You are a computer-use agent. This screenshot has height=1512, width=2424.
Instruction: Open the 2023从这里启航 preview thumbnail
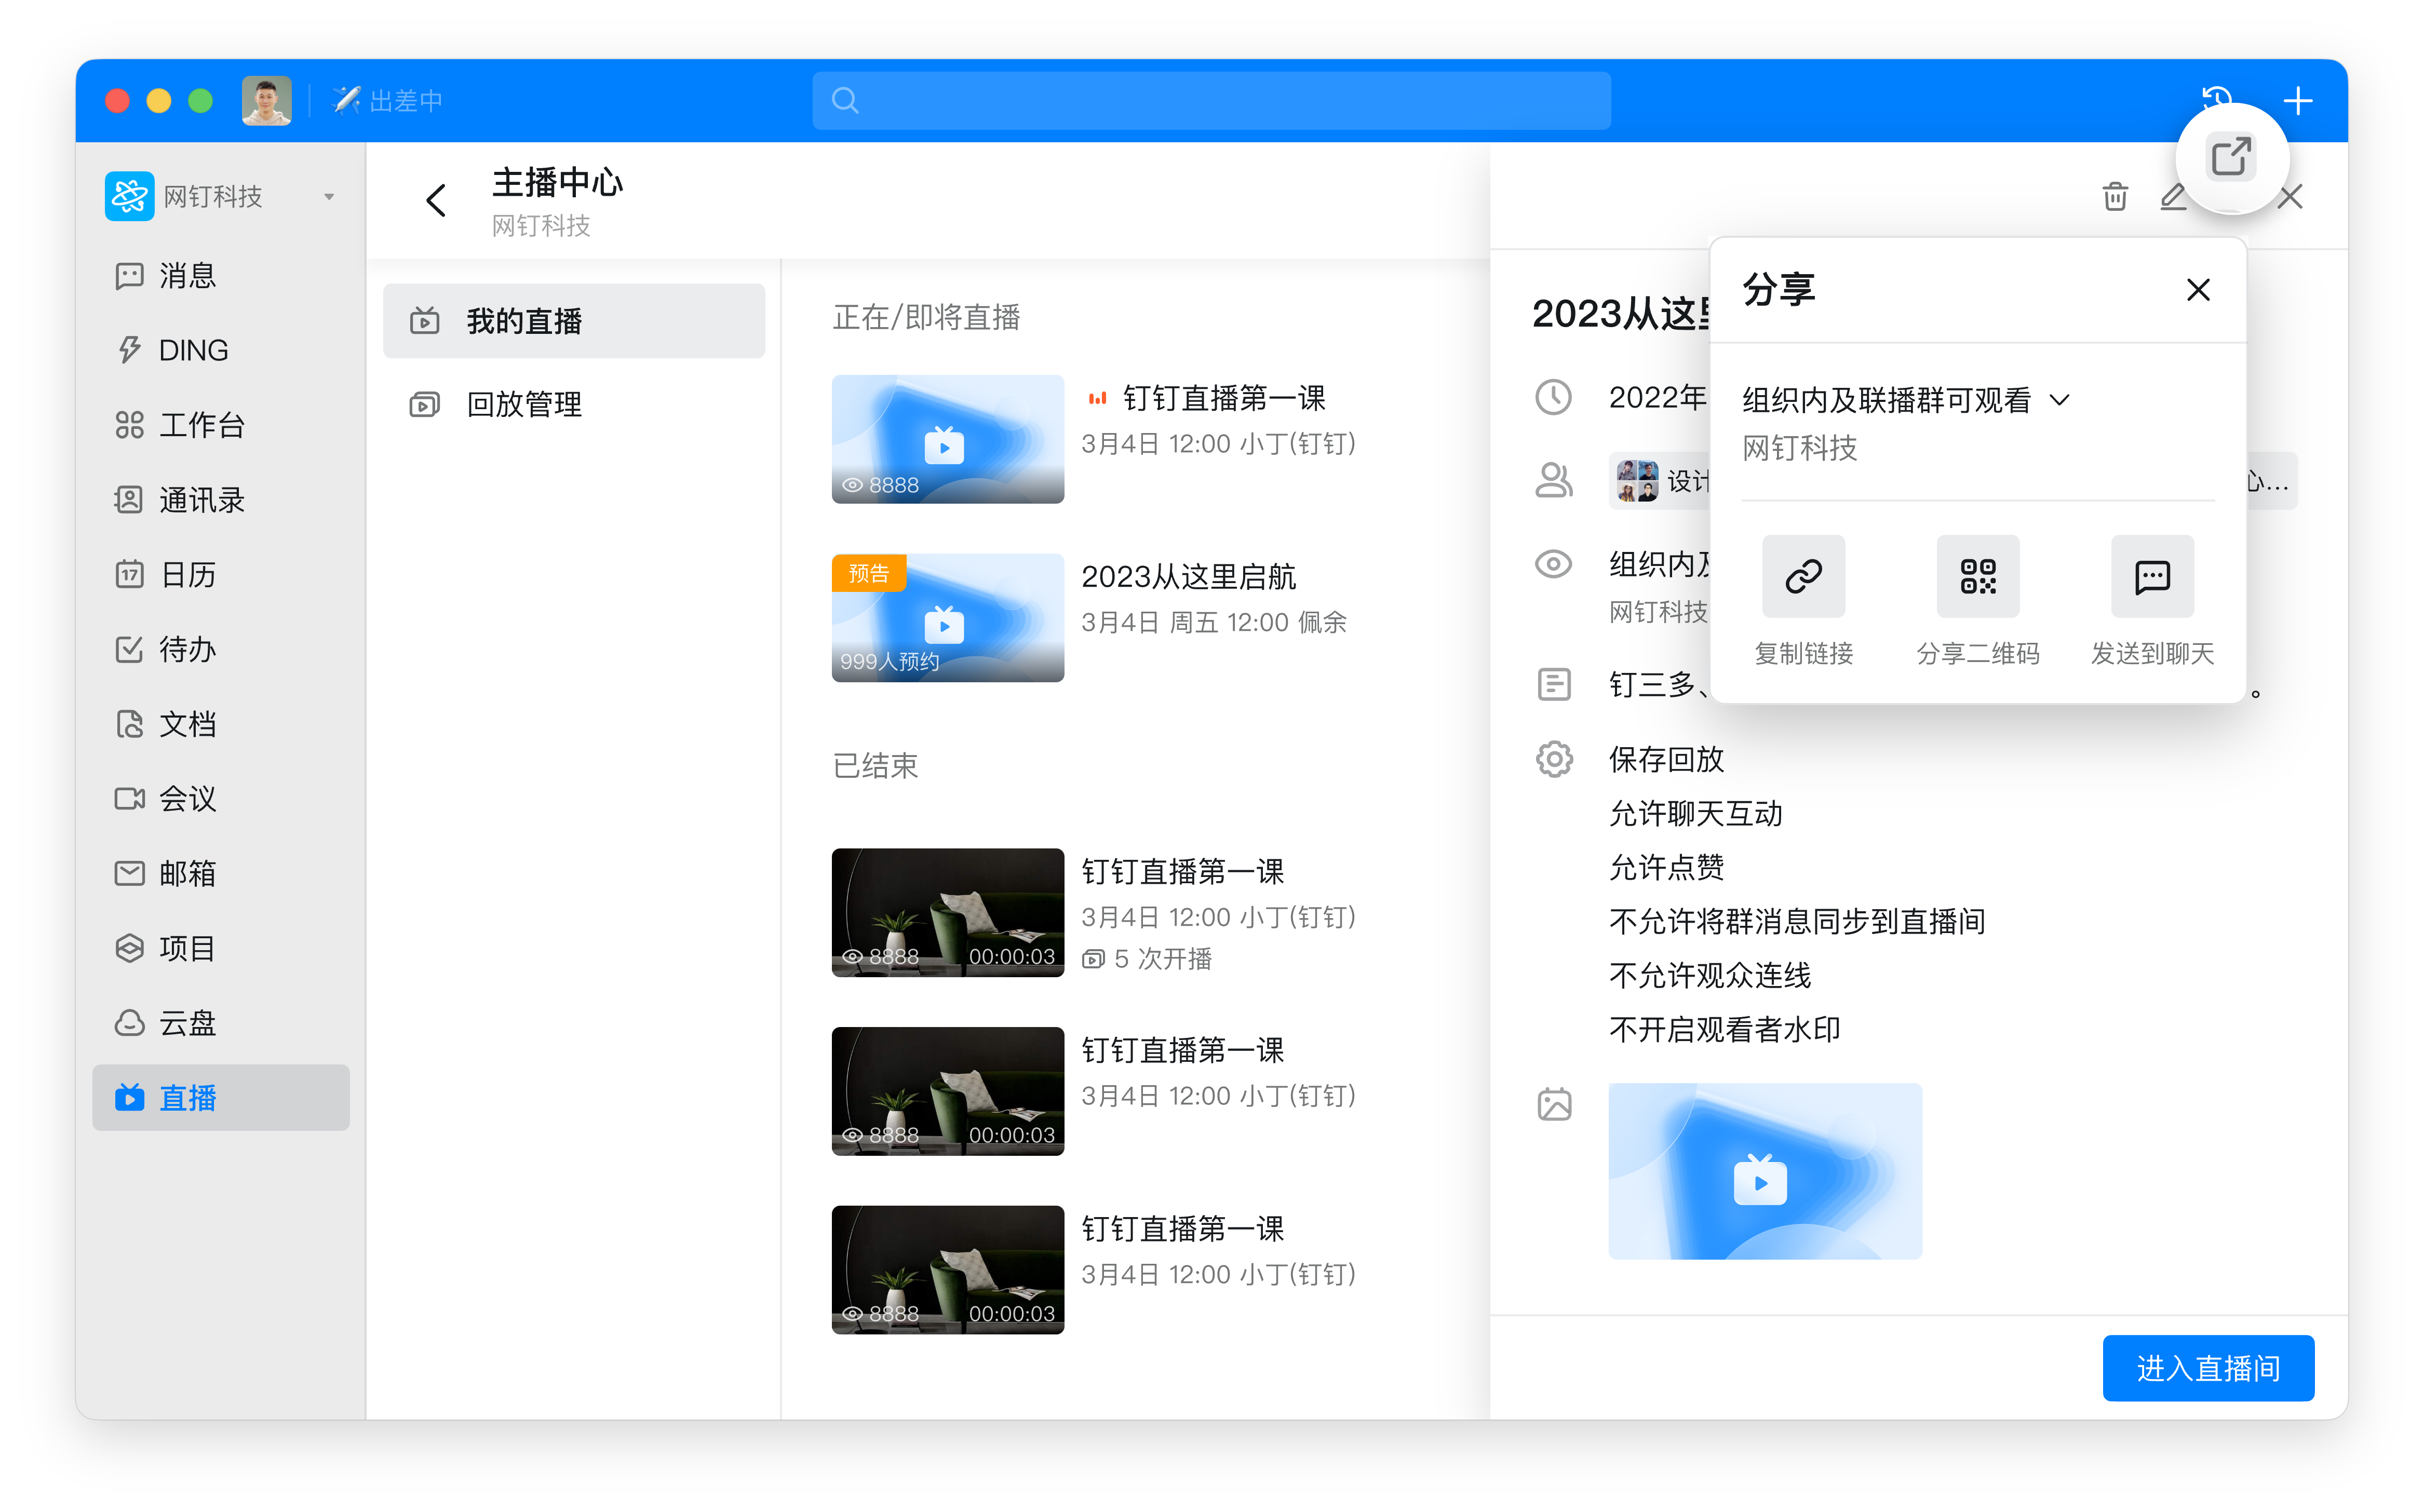click(947, 617)
